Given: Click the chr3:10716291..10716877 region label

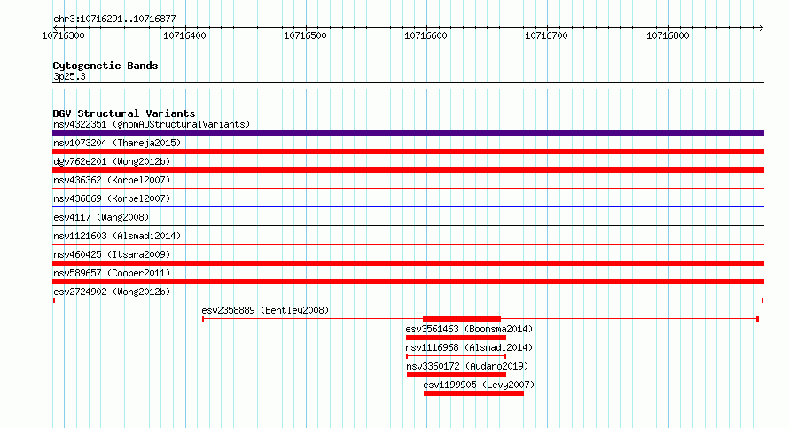Looking at the screenshot, I should pos(114,19).
